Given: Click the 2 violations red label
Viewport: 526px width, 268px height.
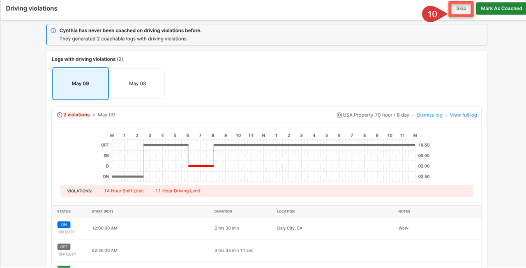Looking at the screenshot, I should [76, 115].
